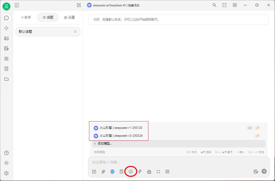The width and height of the screenshot is (275, 181).
Task: Send message with the arrow button
Action: point(264,171)
